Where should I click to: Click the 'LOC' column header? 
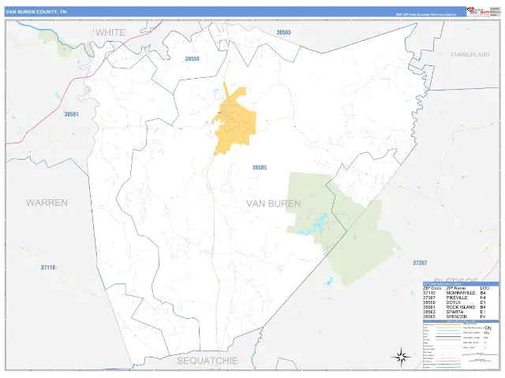point(484,288)
